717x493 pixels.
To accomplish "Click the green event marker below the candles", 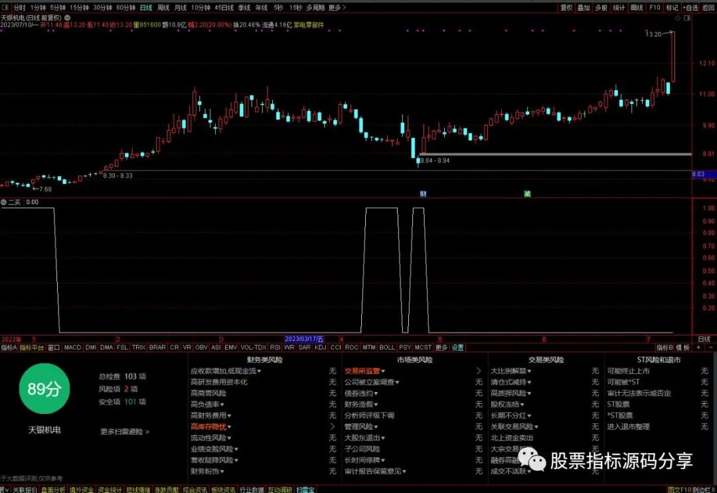I will click(527, 193).
